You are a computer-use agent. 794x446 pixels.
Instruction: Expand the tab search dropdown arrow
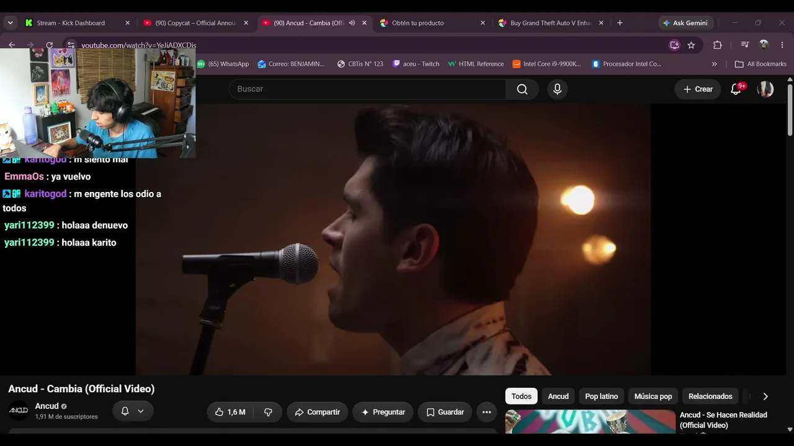click(x=10, y=23)
